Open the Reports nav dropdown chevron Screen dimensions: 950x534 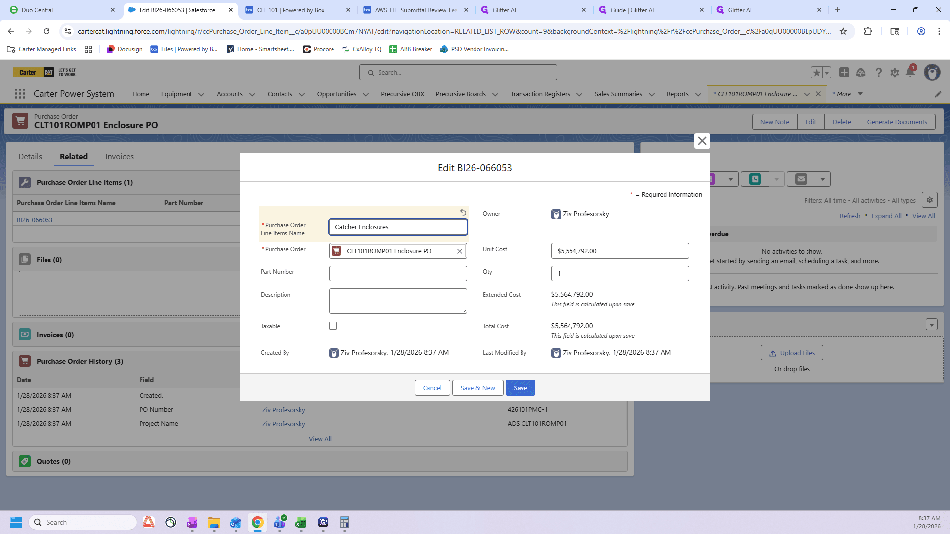pyautogui.click(x=698, y=94)
